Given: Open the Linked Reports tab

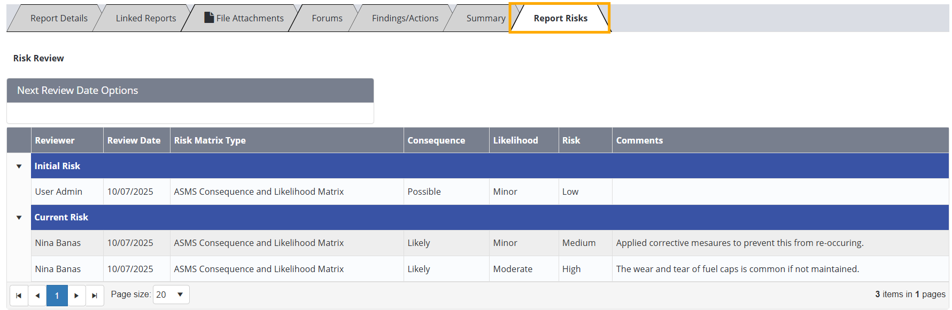Looking at the screenshot, I should click(x=145, y=18).
